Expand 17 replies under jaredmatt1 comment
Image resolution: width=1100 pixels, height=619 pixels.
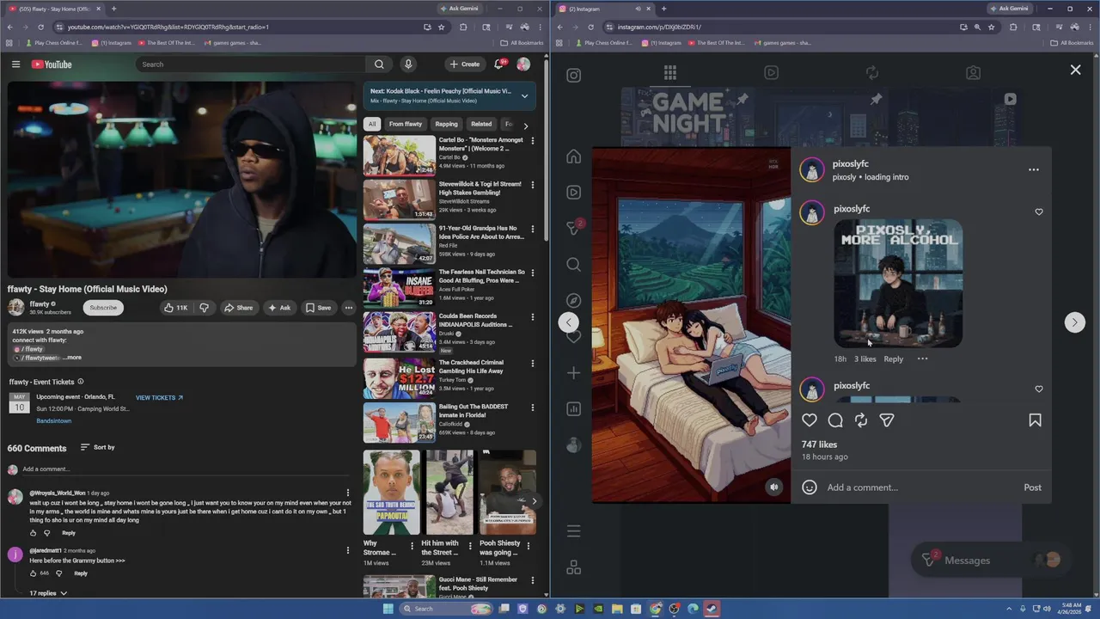tap(48, 593)
